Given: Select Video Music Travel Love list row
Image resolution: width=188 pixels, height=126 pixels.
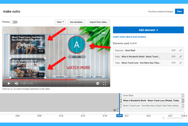Looking at the screenshot, I should (148, 63).
